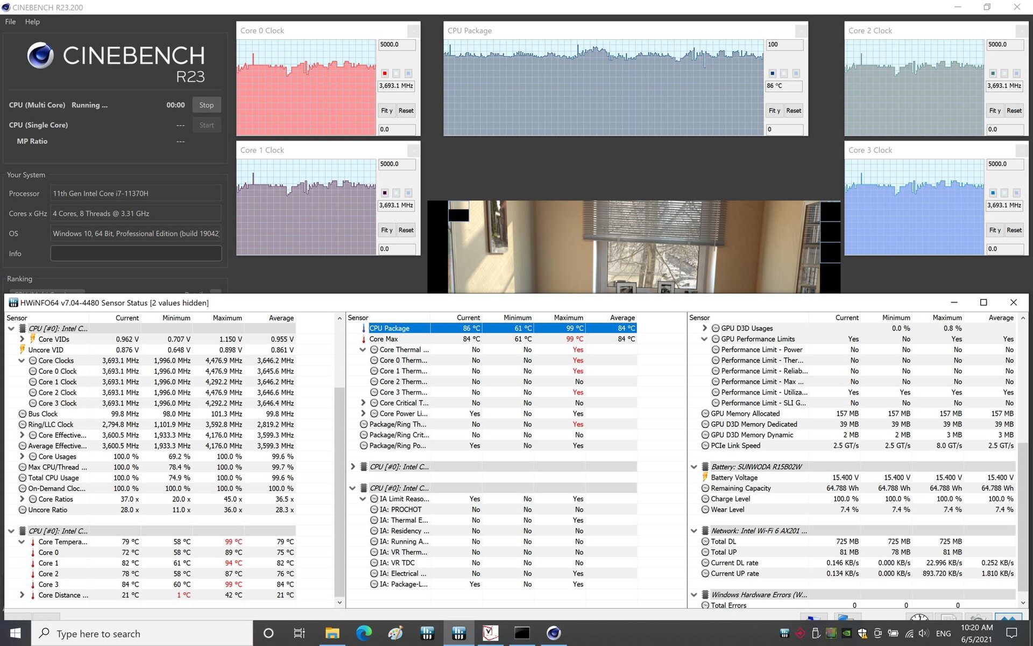Expand the Core VIDs sensor group

22,339
